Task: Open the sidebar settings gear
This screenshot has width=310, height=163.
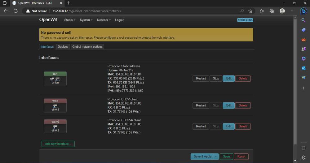Action: 303,157
